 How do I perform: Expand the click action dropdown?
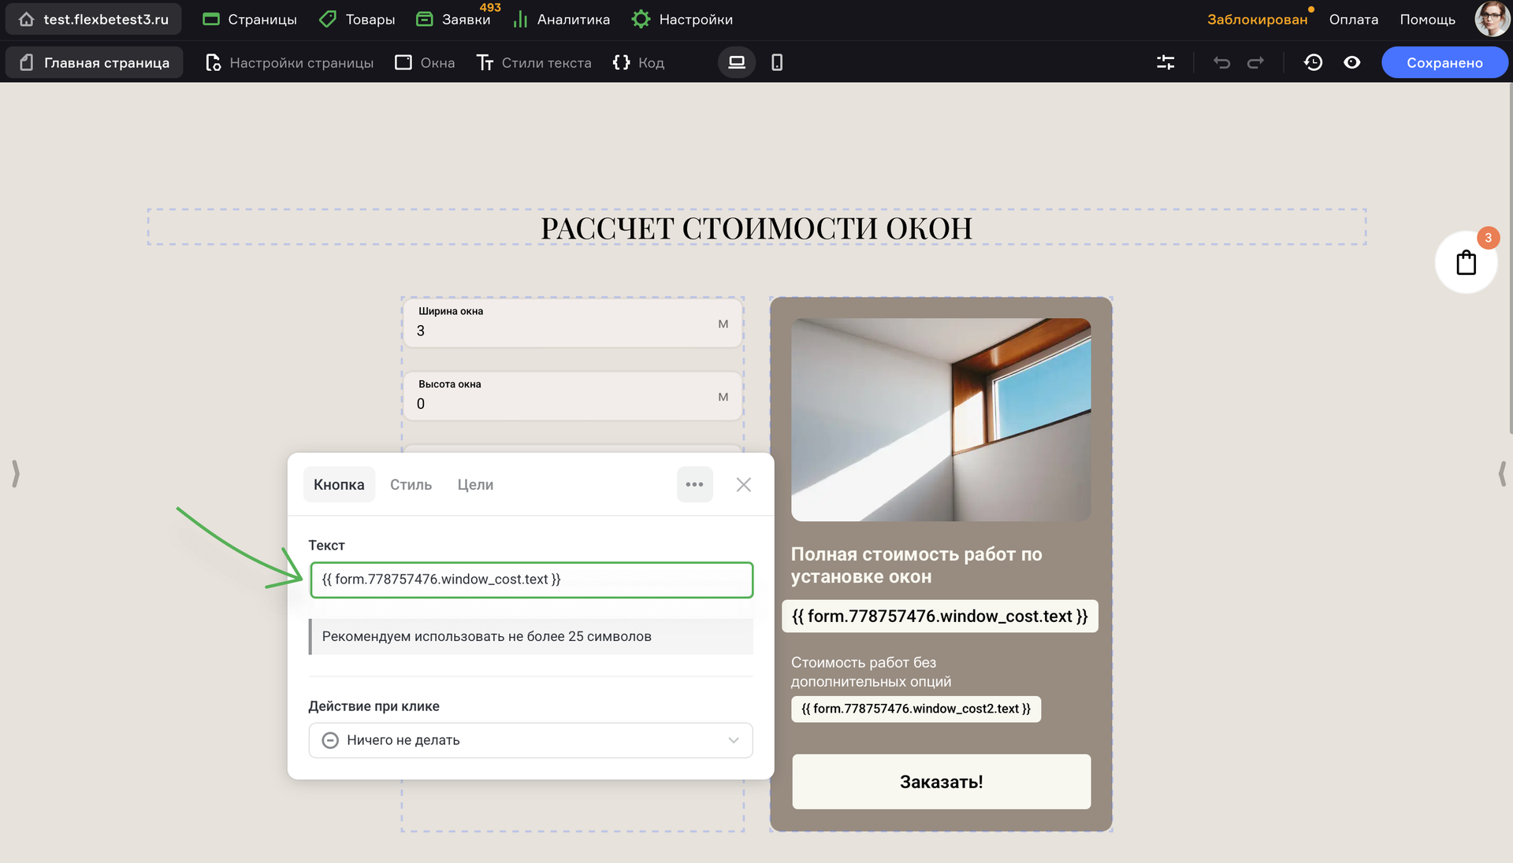point(530,740)
